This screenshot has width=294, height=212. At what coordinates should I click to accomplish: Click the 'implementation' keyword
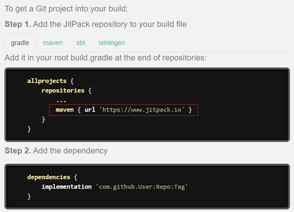click(67, 187)
